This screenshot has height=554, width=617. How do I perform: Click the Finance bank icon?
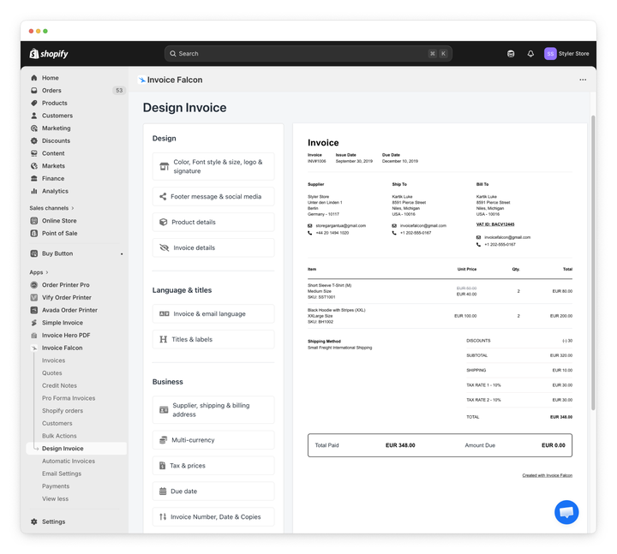[x=34, y=178]
